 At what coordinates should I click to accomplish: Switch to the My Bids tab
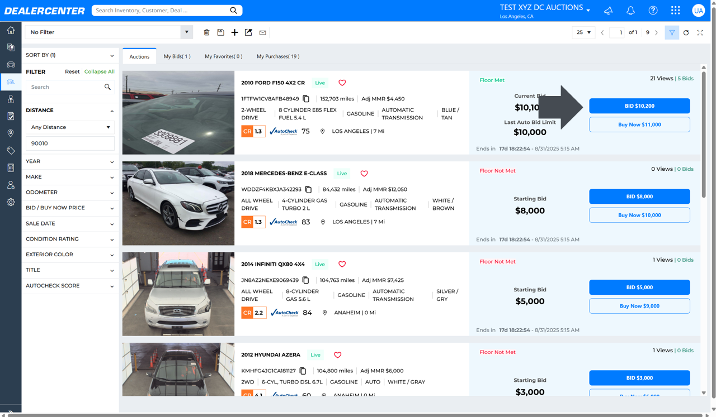(177, 56)
